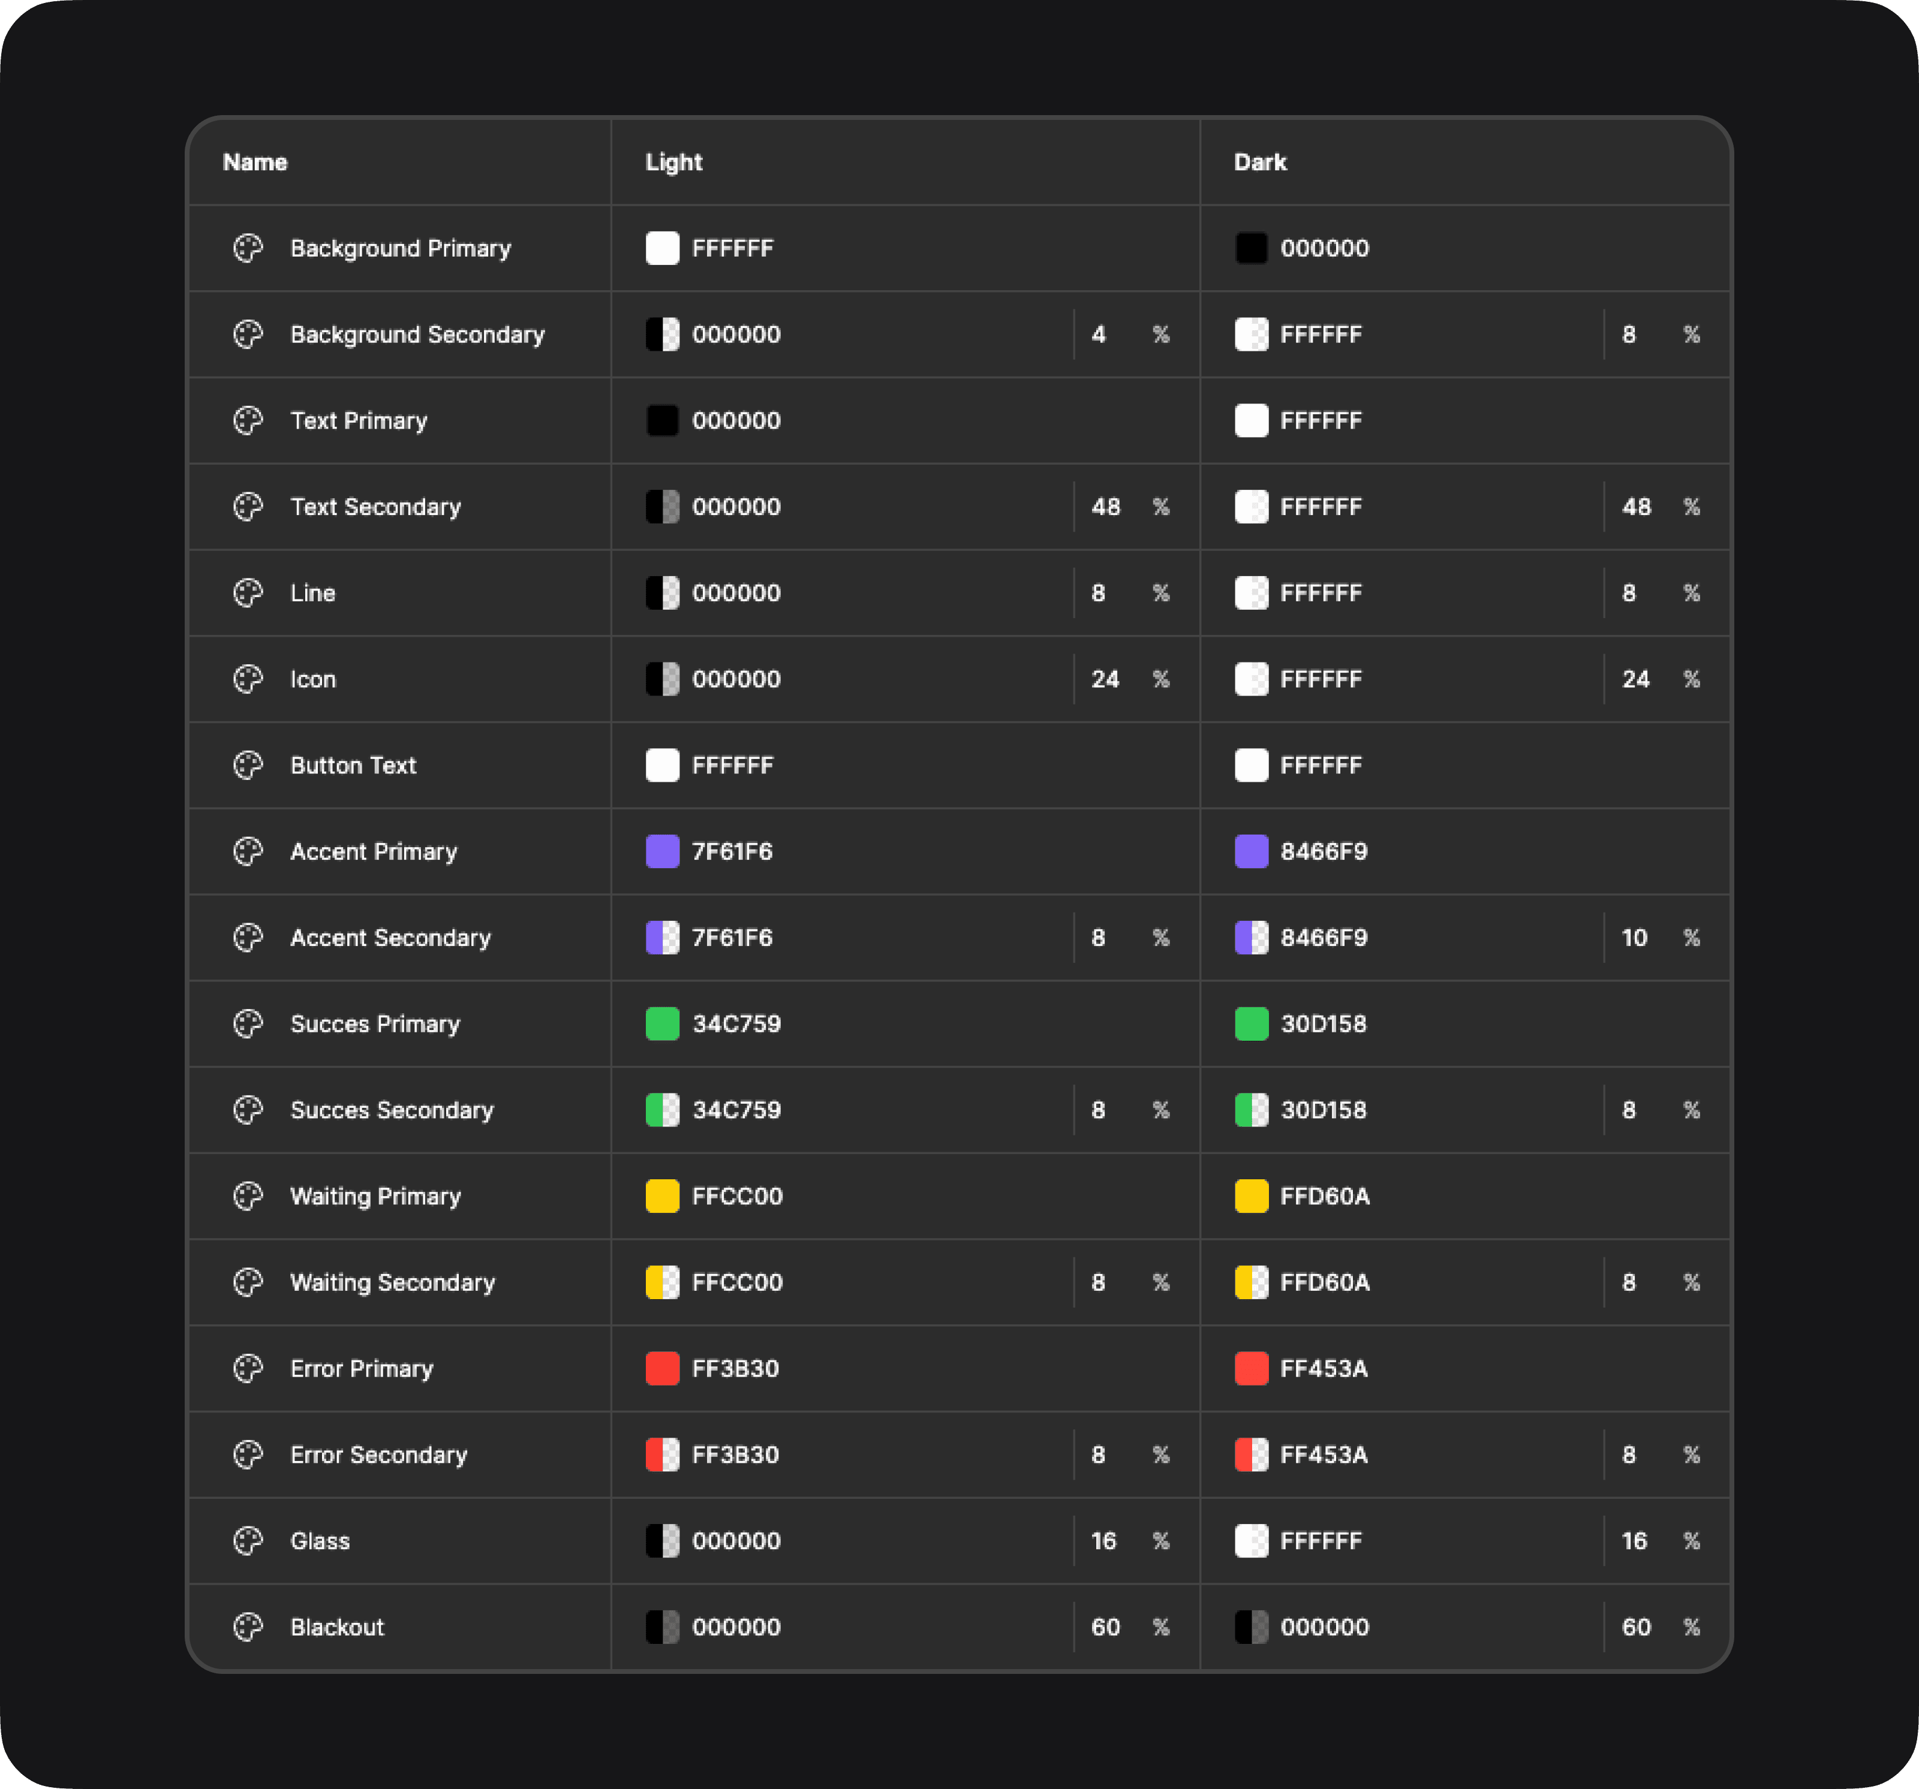Select the Light column header
This screenshot has height=1789, width=1919.
click(x=674, y=162)
